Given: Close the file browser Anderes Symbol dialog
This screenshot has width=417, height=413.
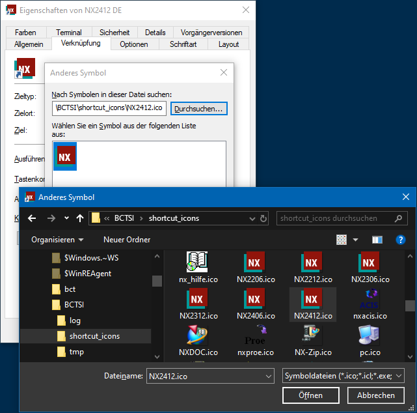Looking at the screenshot, I should tap(406, 197).
